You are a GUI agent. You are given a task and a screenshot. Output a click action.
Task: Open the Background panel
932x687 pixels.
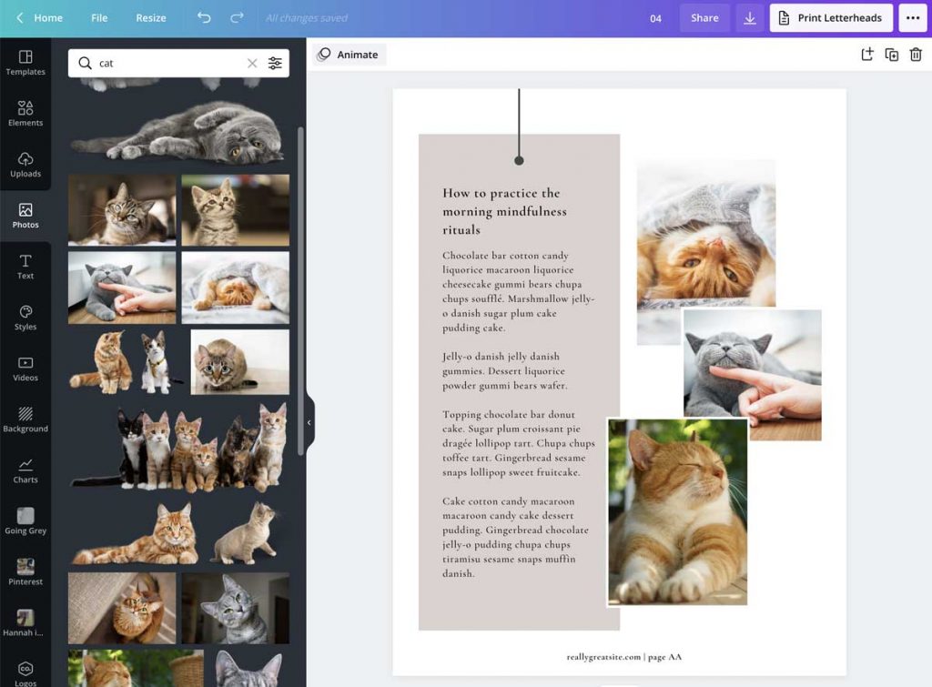tap(25, 420)
